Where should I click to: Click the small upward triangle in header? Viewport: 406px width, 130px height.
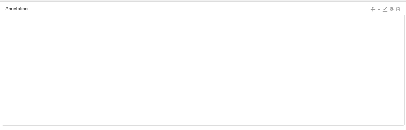pos(379,10)
